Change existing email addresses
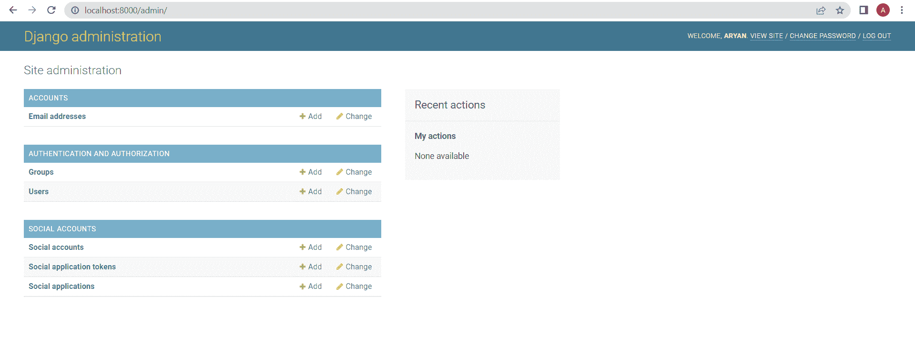Screen dimensions: 915x346 [x=354, y=116]
